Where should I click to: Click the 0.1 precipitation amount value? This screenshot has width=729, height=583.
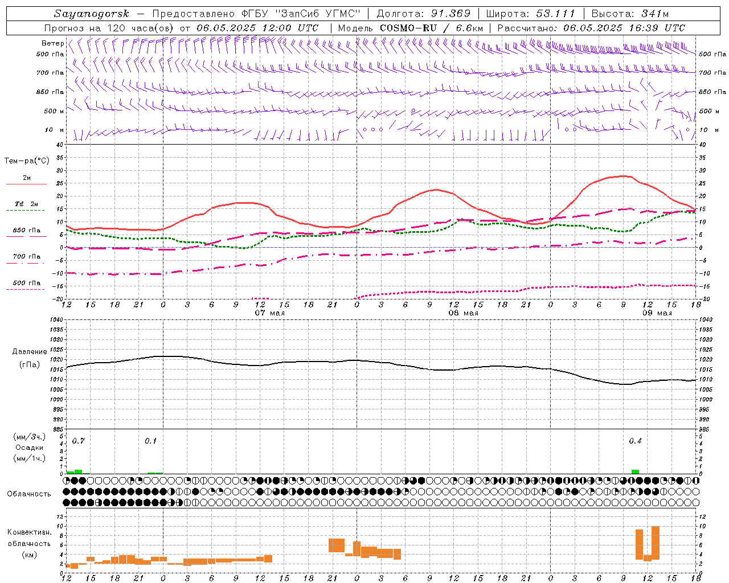150,441
